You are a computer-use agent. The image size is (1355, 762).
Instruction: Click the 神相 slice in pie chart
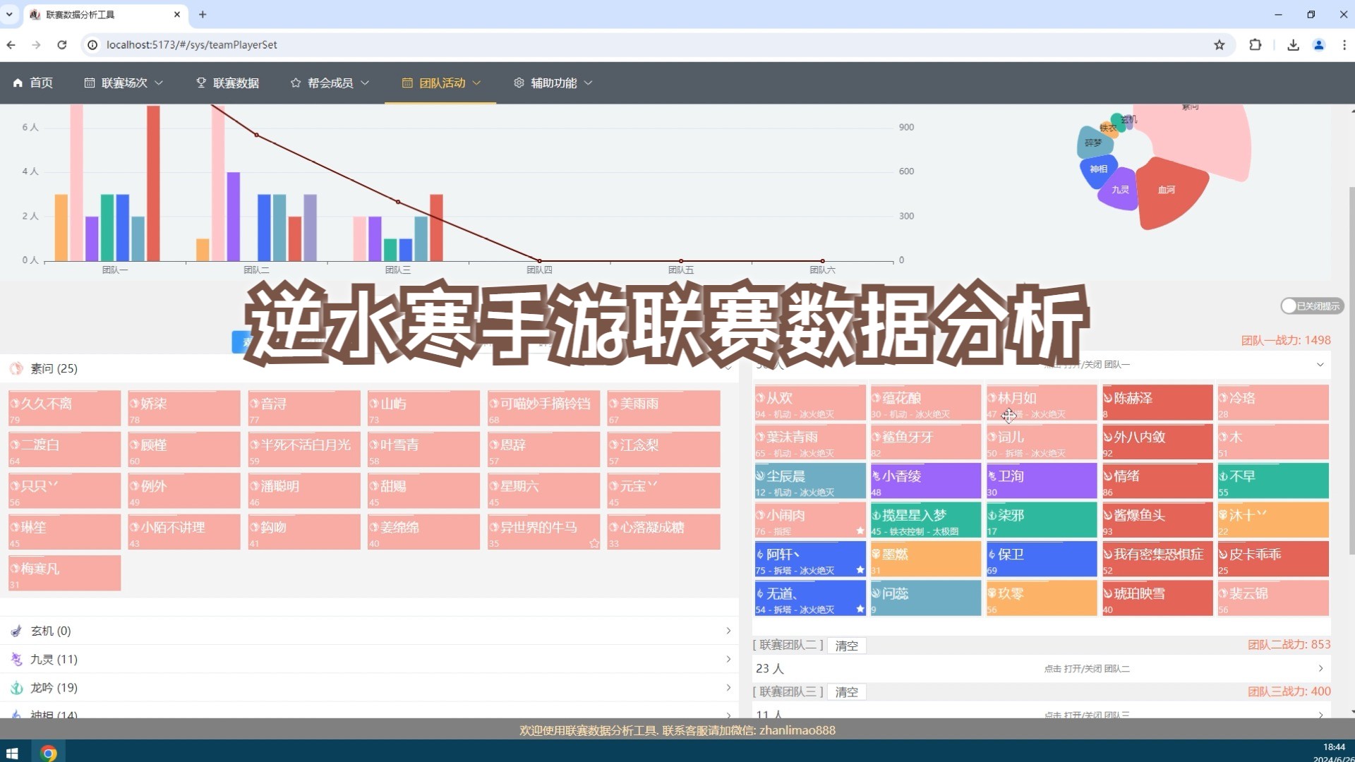[x=1097, y=170]
